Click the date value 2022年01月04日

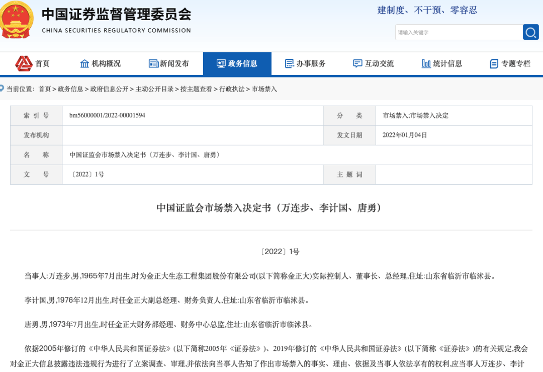pos(404,135)
